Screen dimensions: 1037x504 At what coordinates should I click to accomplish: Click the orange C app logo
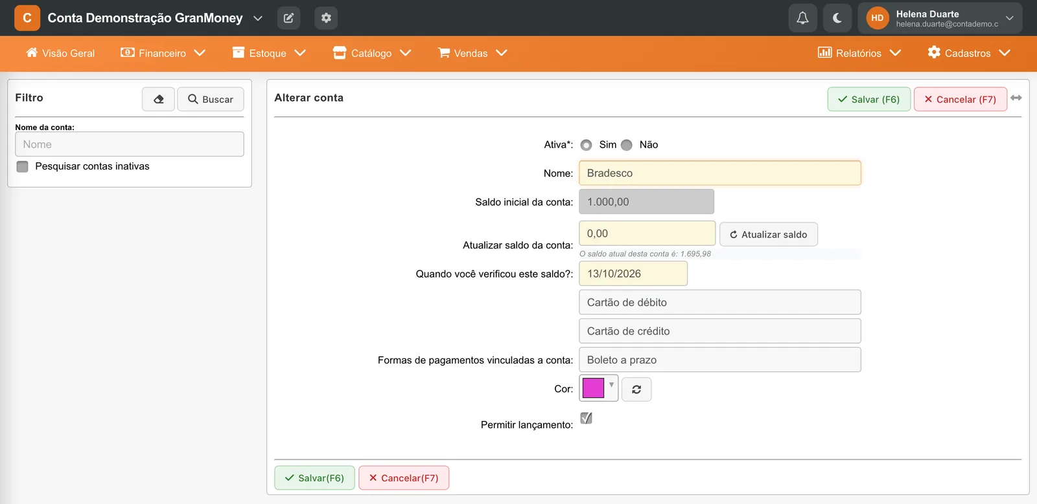pos(27,18)
